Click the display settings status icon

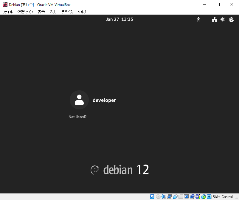click(x=186, y=196)
